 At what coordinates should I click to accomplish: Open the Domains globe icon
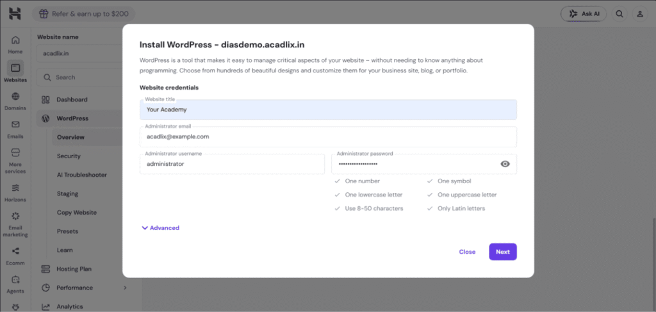pyautogui.click(x=15, y=97)
